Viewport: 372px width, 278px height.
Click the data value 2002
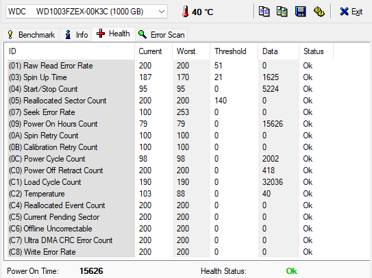tap(271, 159)
